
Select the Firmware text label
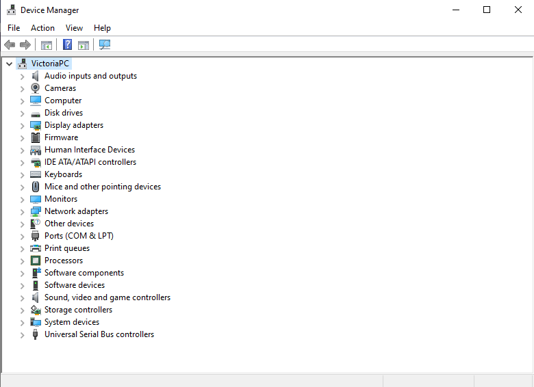coord(62,137)
